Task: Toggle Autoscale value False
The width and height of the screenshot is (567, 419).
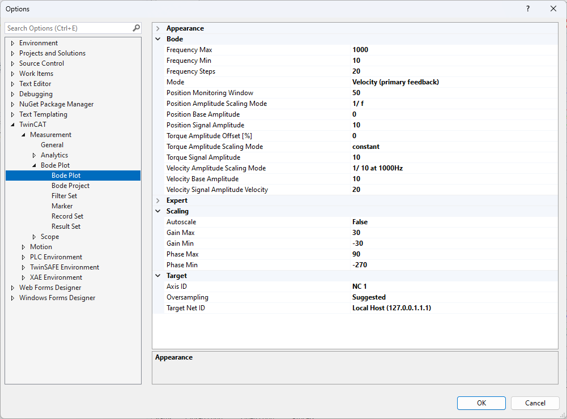Action: (x=454, y=221)
